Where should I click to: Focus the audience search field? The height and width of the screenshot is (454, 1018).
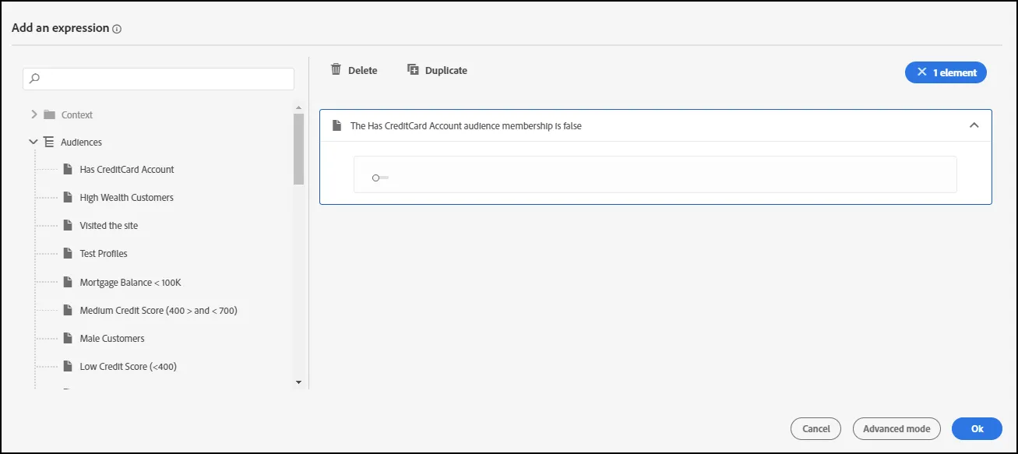click(x=159, y=79)
